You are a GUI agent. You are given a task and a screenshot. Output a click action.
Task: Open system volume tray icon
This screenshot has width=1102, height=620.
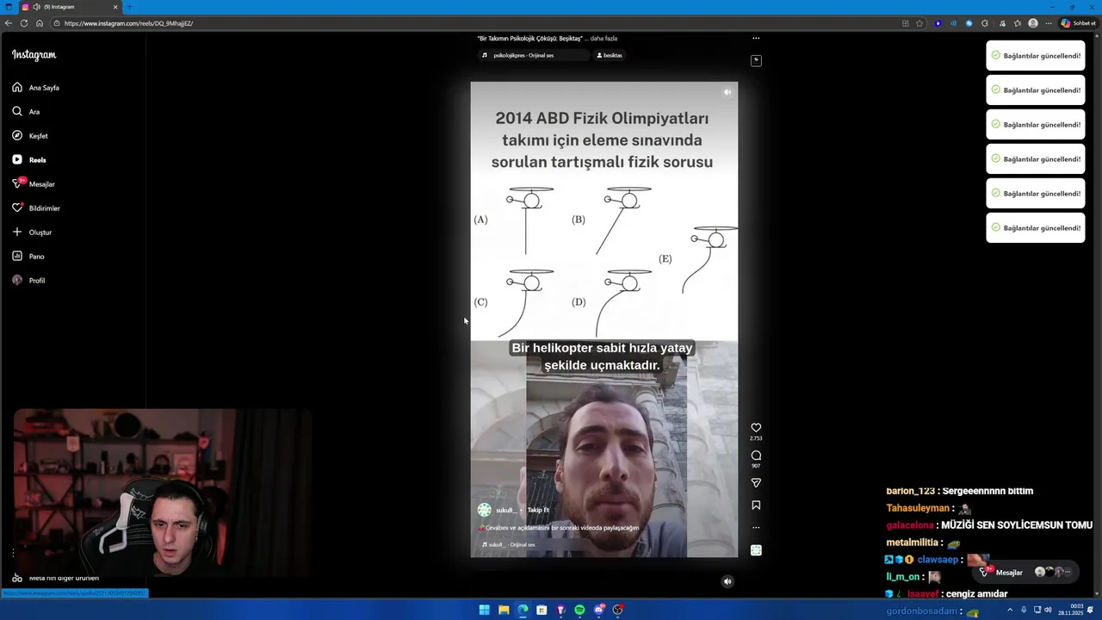click(x=1048, y=610)
